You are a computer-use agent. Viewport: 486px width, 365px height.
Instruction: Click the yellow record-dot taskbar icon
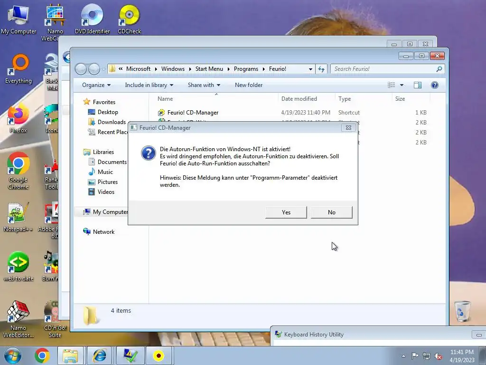(x=159, y=355)
